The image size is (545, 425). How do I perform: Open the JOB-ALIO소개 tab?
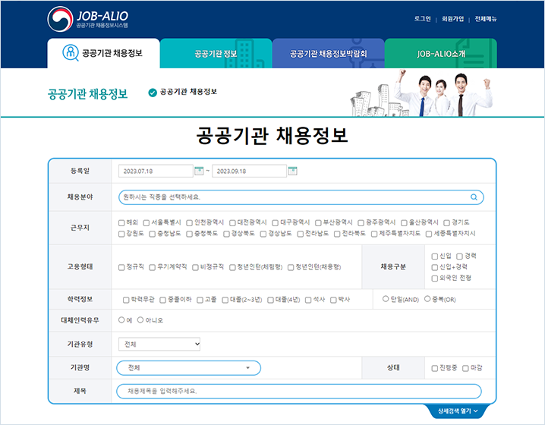click(440, 55)
